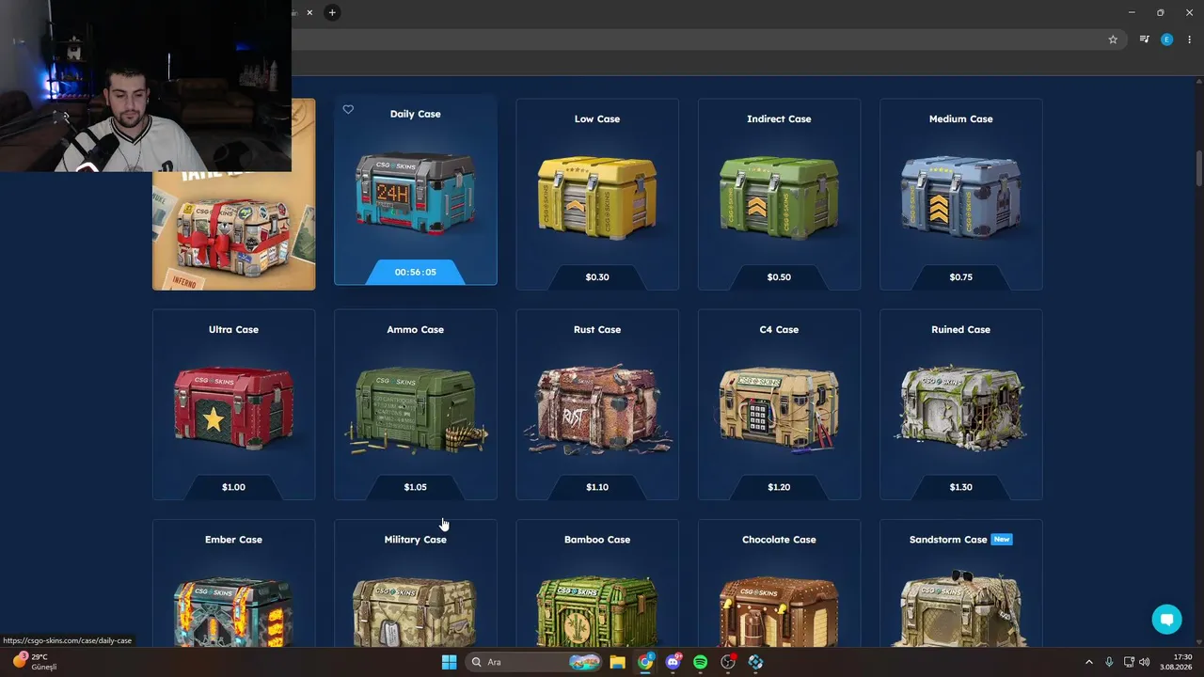1204x677 pixels.
Task: Click the Ultra Case $1.00 price
Action: click(233, 487)
